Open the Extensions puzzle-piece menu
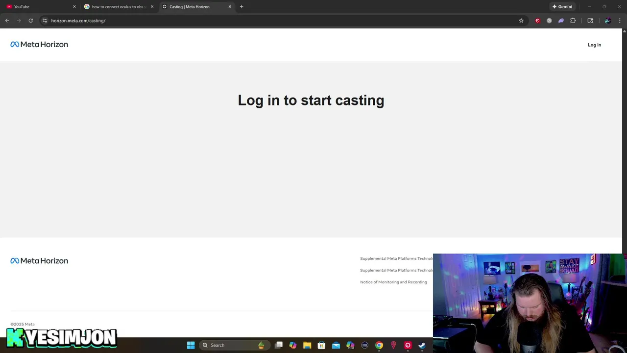627x353 pixels. click(573, 21)
